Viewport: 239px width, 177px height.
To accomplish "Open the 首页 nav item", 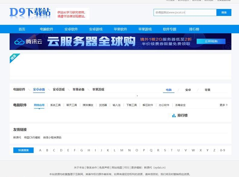I will point(22,29).
